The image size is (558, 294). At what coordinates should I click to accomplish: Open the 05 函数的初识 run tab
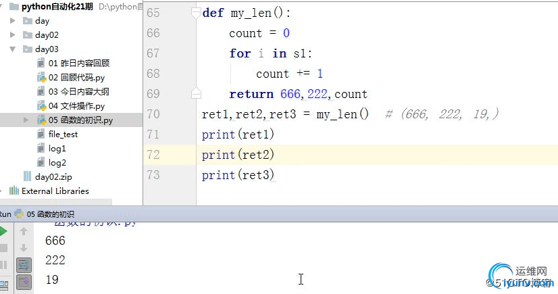click(x=50, y=214)
